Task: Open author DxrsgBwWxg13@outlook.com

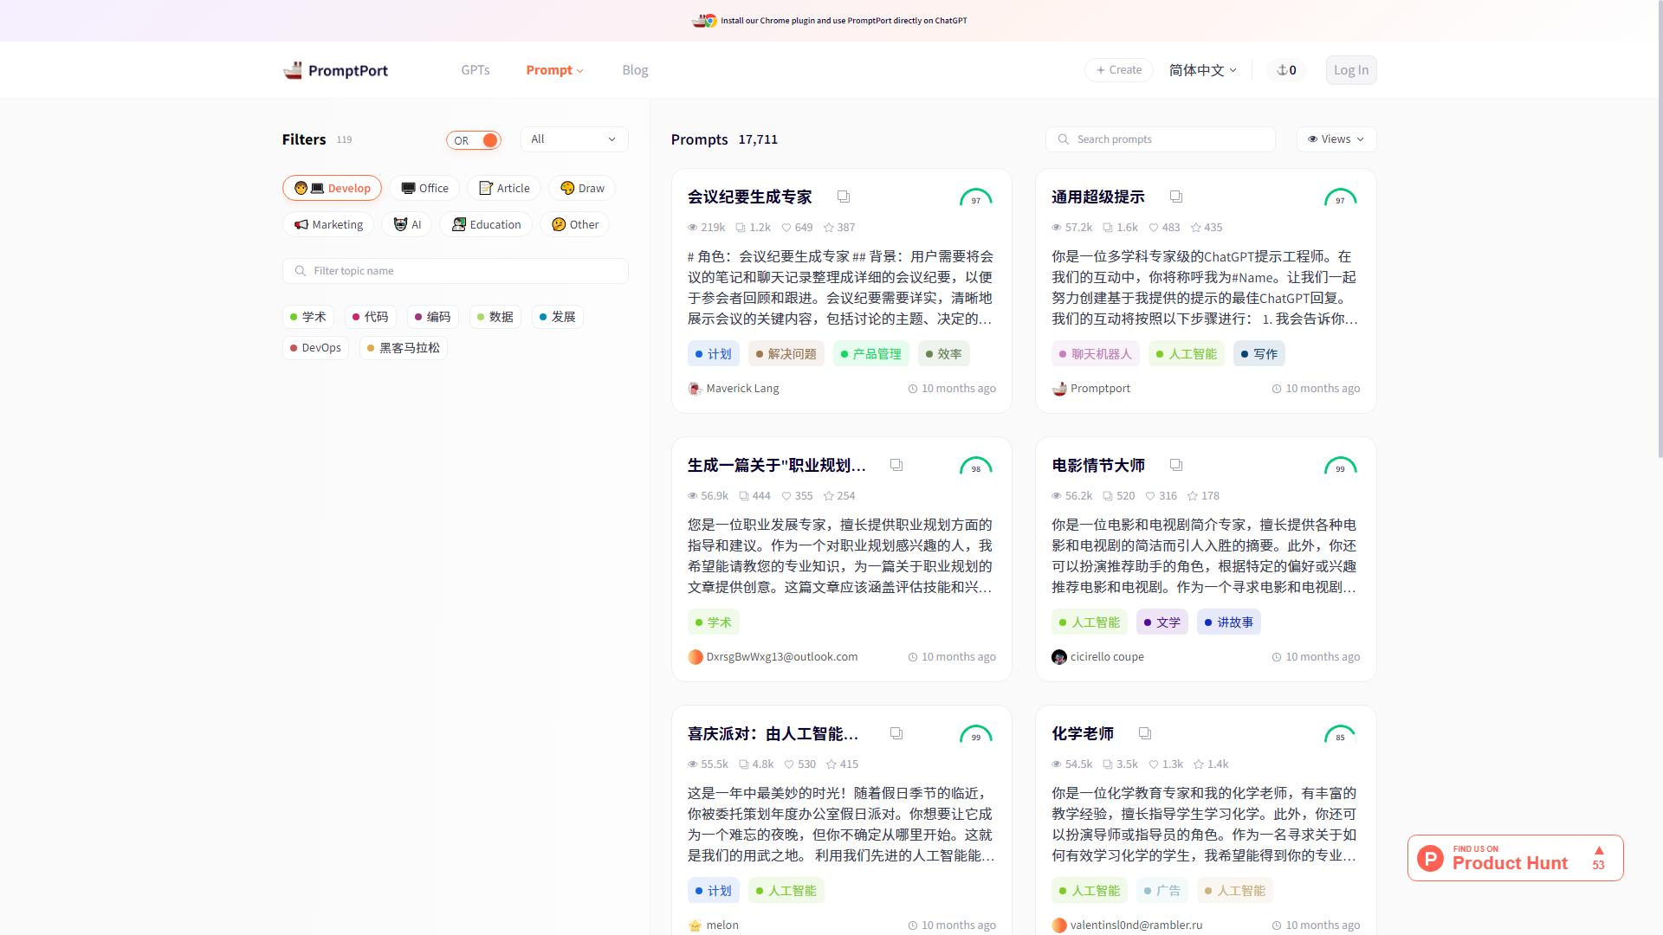Action: pos(773,657)
